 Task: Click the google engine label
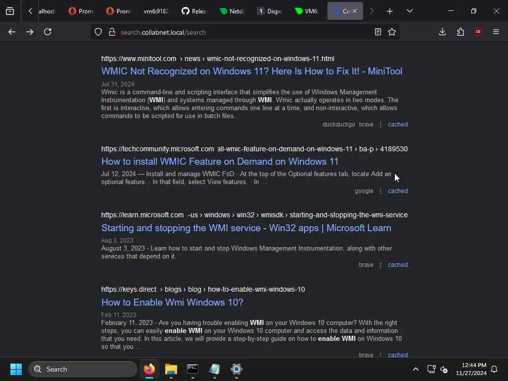(x=364, y=191)
